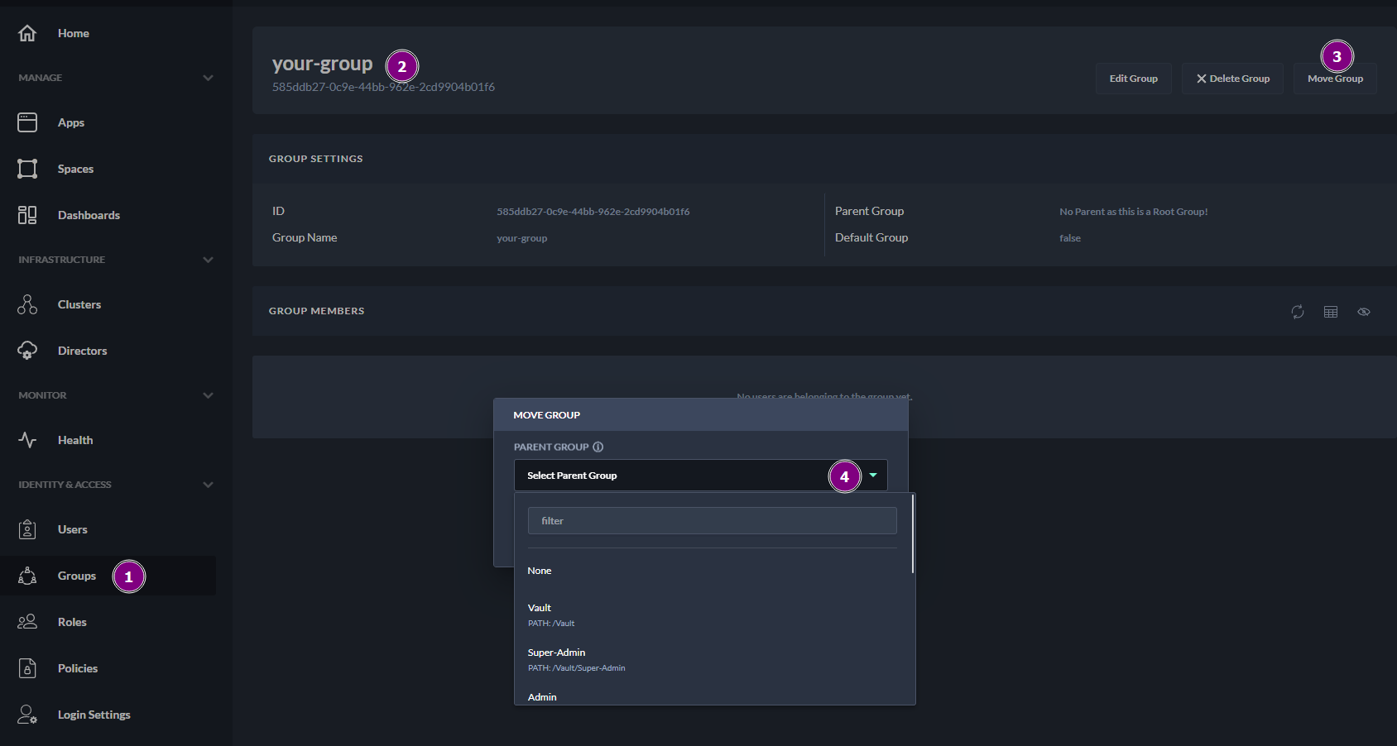Pick None in the parent group list
1397x746 pixels.
(540, 571)
